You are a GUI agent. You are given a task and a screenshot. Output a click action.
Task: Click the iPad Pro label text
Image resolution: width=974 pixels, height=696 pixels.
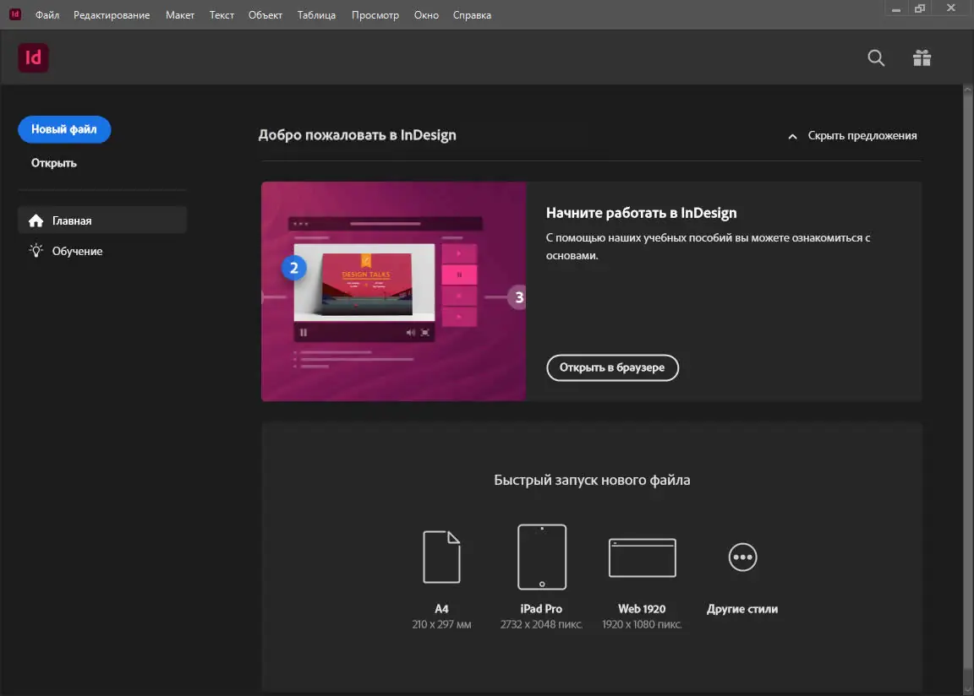[541, 608]
